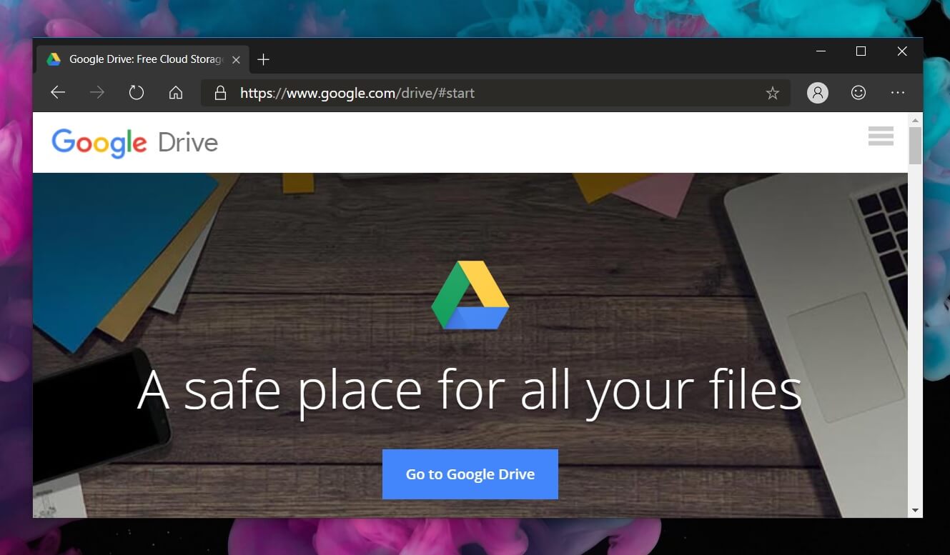Click the scrollbar up arrow

tap(915, 119)
